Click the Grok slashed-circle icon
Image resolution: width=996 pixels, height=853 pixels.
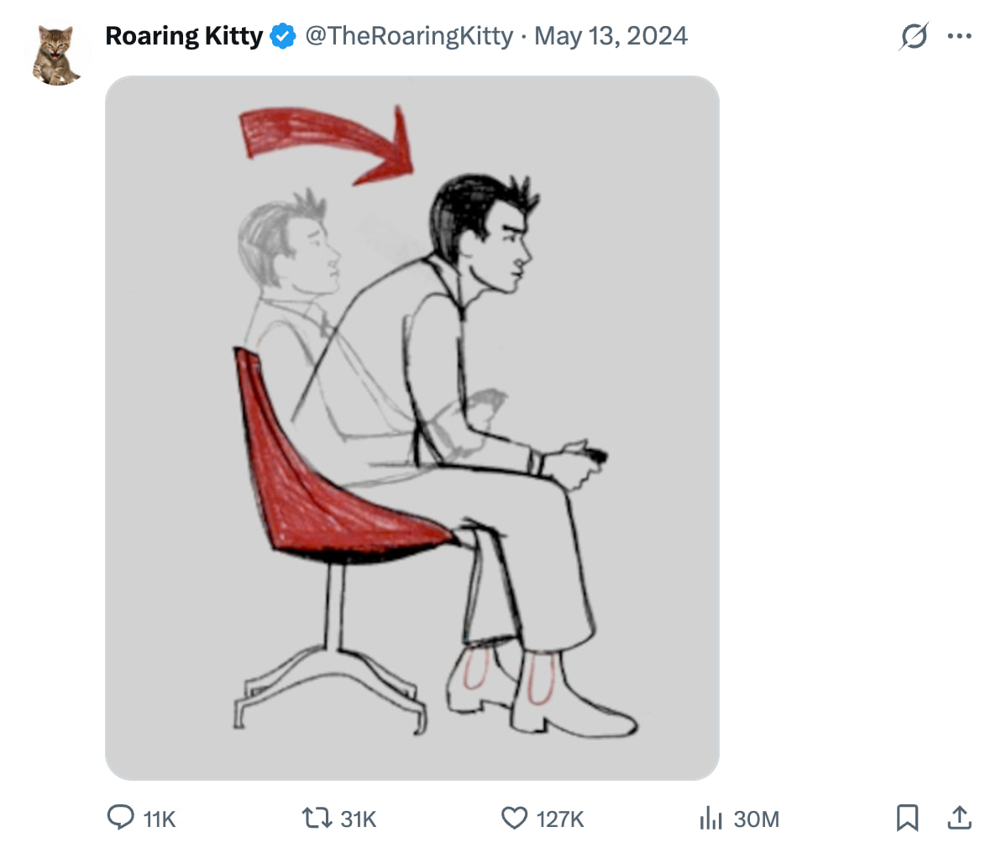[913, 36]
